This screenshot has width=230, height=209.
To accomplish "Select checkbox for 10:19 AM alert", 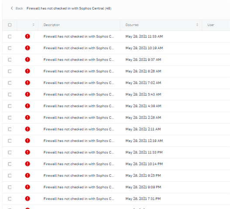I will click(x=10, y=48).
